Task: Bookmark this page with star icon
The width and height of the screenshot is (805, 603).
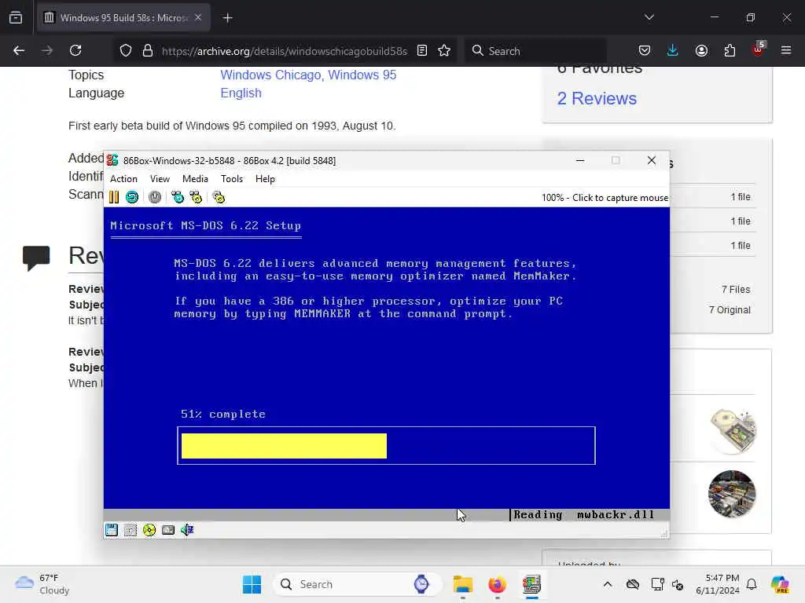Action: pyautogui.click(x=444, y=51)
